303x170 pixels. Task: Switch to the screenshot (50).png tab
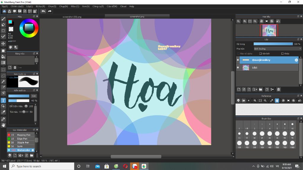(x=72, y=17)
